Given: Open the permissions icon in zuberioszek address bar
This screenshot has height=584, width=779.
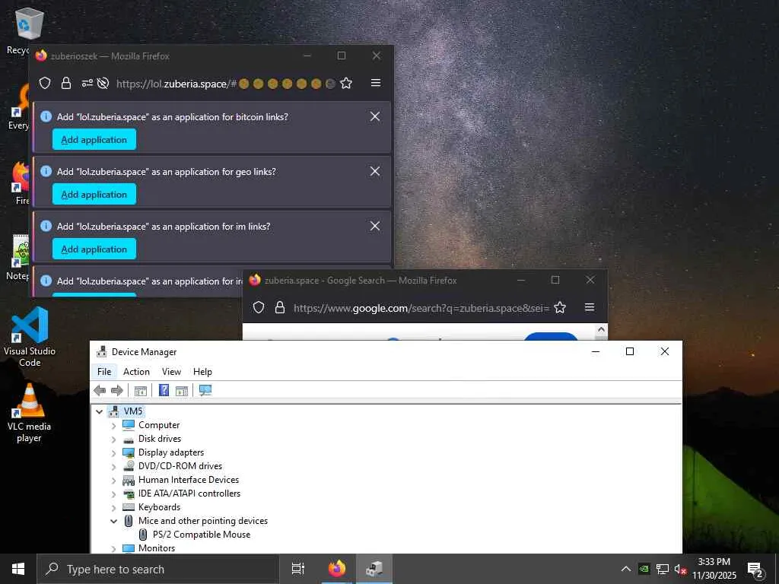Looking at the screenshot, I should [x=87, y=83].
